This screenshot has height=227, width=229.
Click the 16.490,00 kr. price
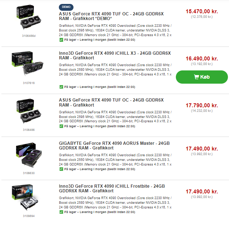tap(202, 59)
